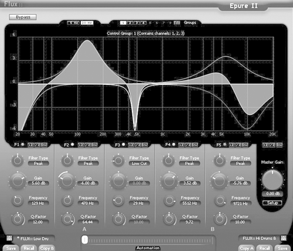Toggle the F3 band enable LED
293x251 pixels.
click(x=123, y=145)
